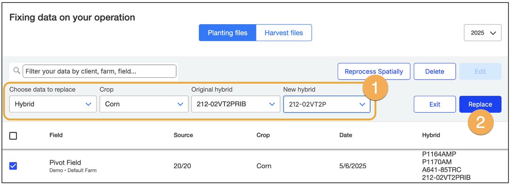Tick the select-all header checkbox

coord(13,136)
